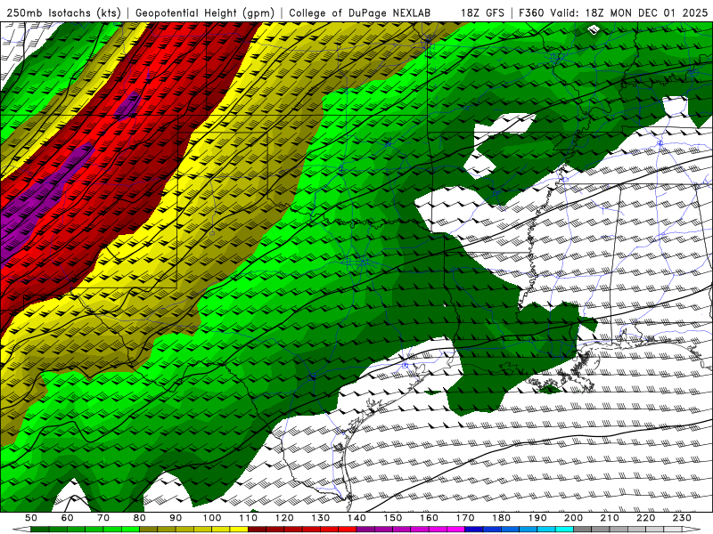Image resolution: width=713 pixels, height=534 pixels.
Task: Click the '100' label on the color scale
Action: (212, 518)
